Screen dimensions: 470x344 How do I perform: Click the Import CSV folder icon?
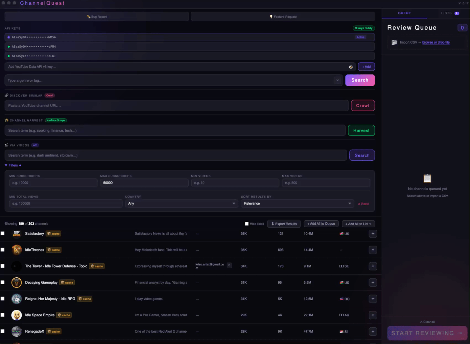(394, 43)
